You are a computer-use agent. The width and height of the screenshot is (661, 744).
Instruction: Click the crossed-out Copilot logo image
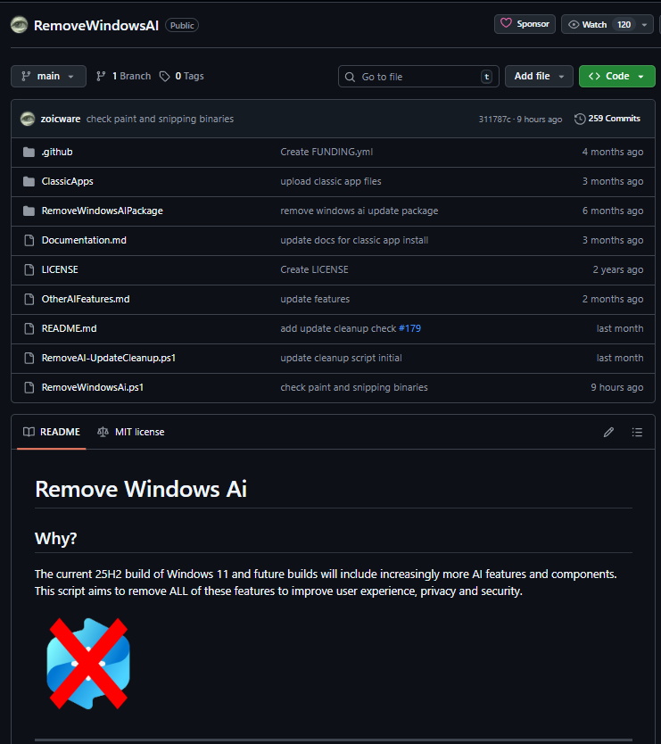[x=88, y=664]
